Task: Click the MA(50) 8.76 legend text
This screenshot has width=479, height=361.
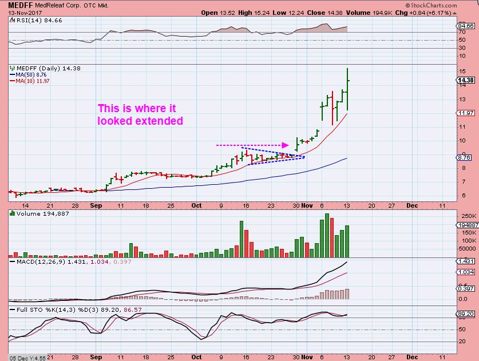Action: click(x=31, y=75)
